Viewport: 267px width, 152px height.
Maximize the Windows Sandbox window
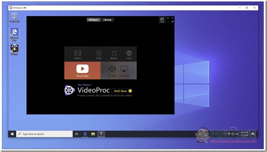click(x=247, y=8)
